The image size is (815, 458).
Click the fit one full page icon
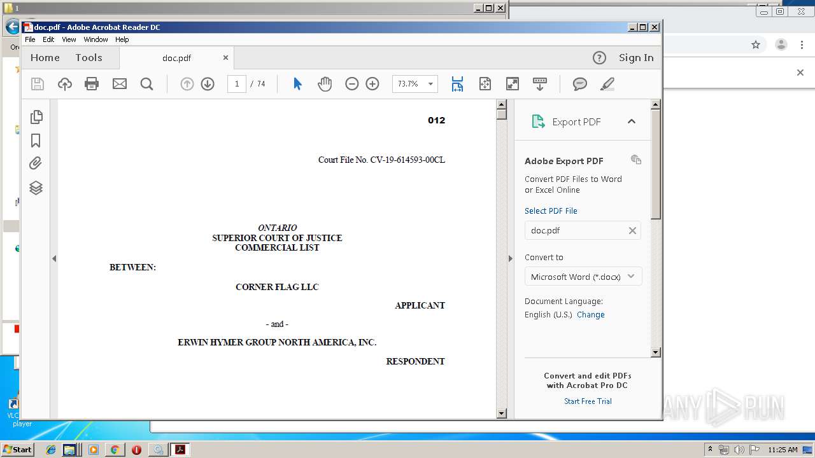(x=485, y=84)
